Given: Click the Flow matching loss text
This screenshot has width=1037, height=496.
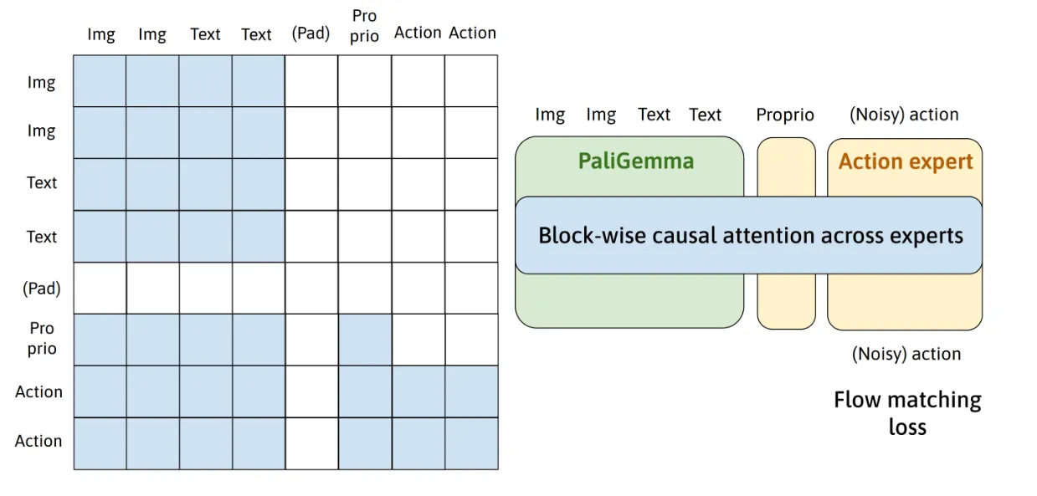Looking at the screenshot, I should tap(907, 413).
